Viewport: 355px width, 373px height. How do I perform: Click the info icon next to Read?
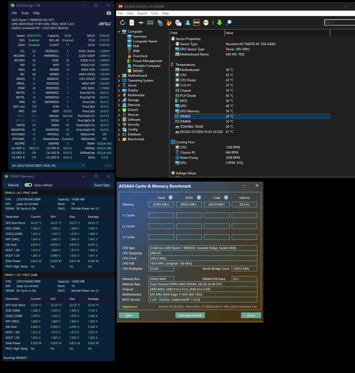tap(171, 197)
